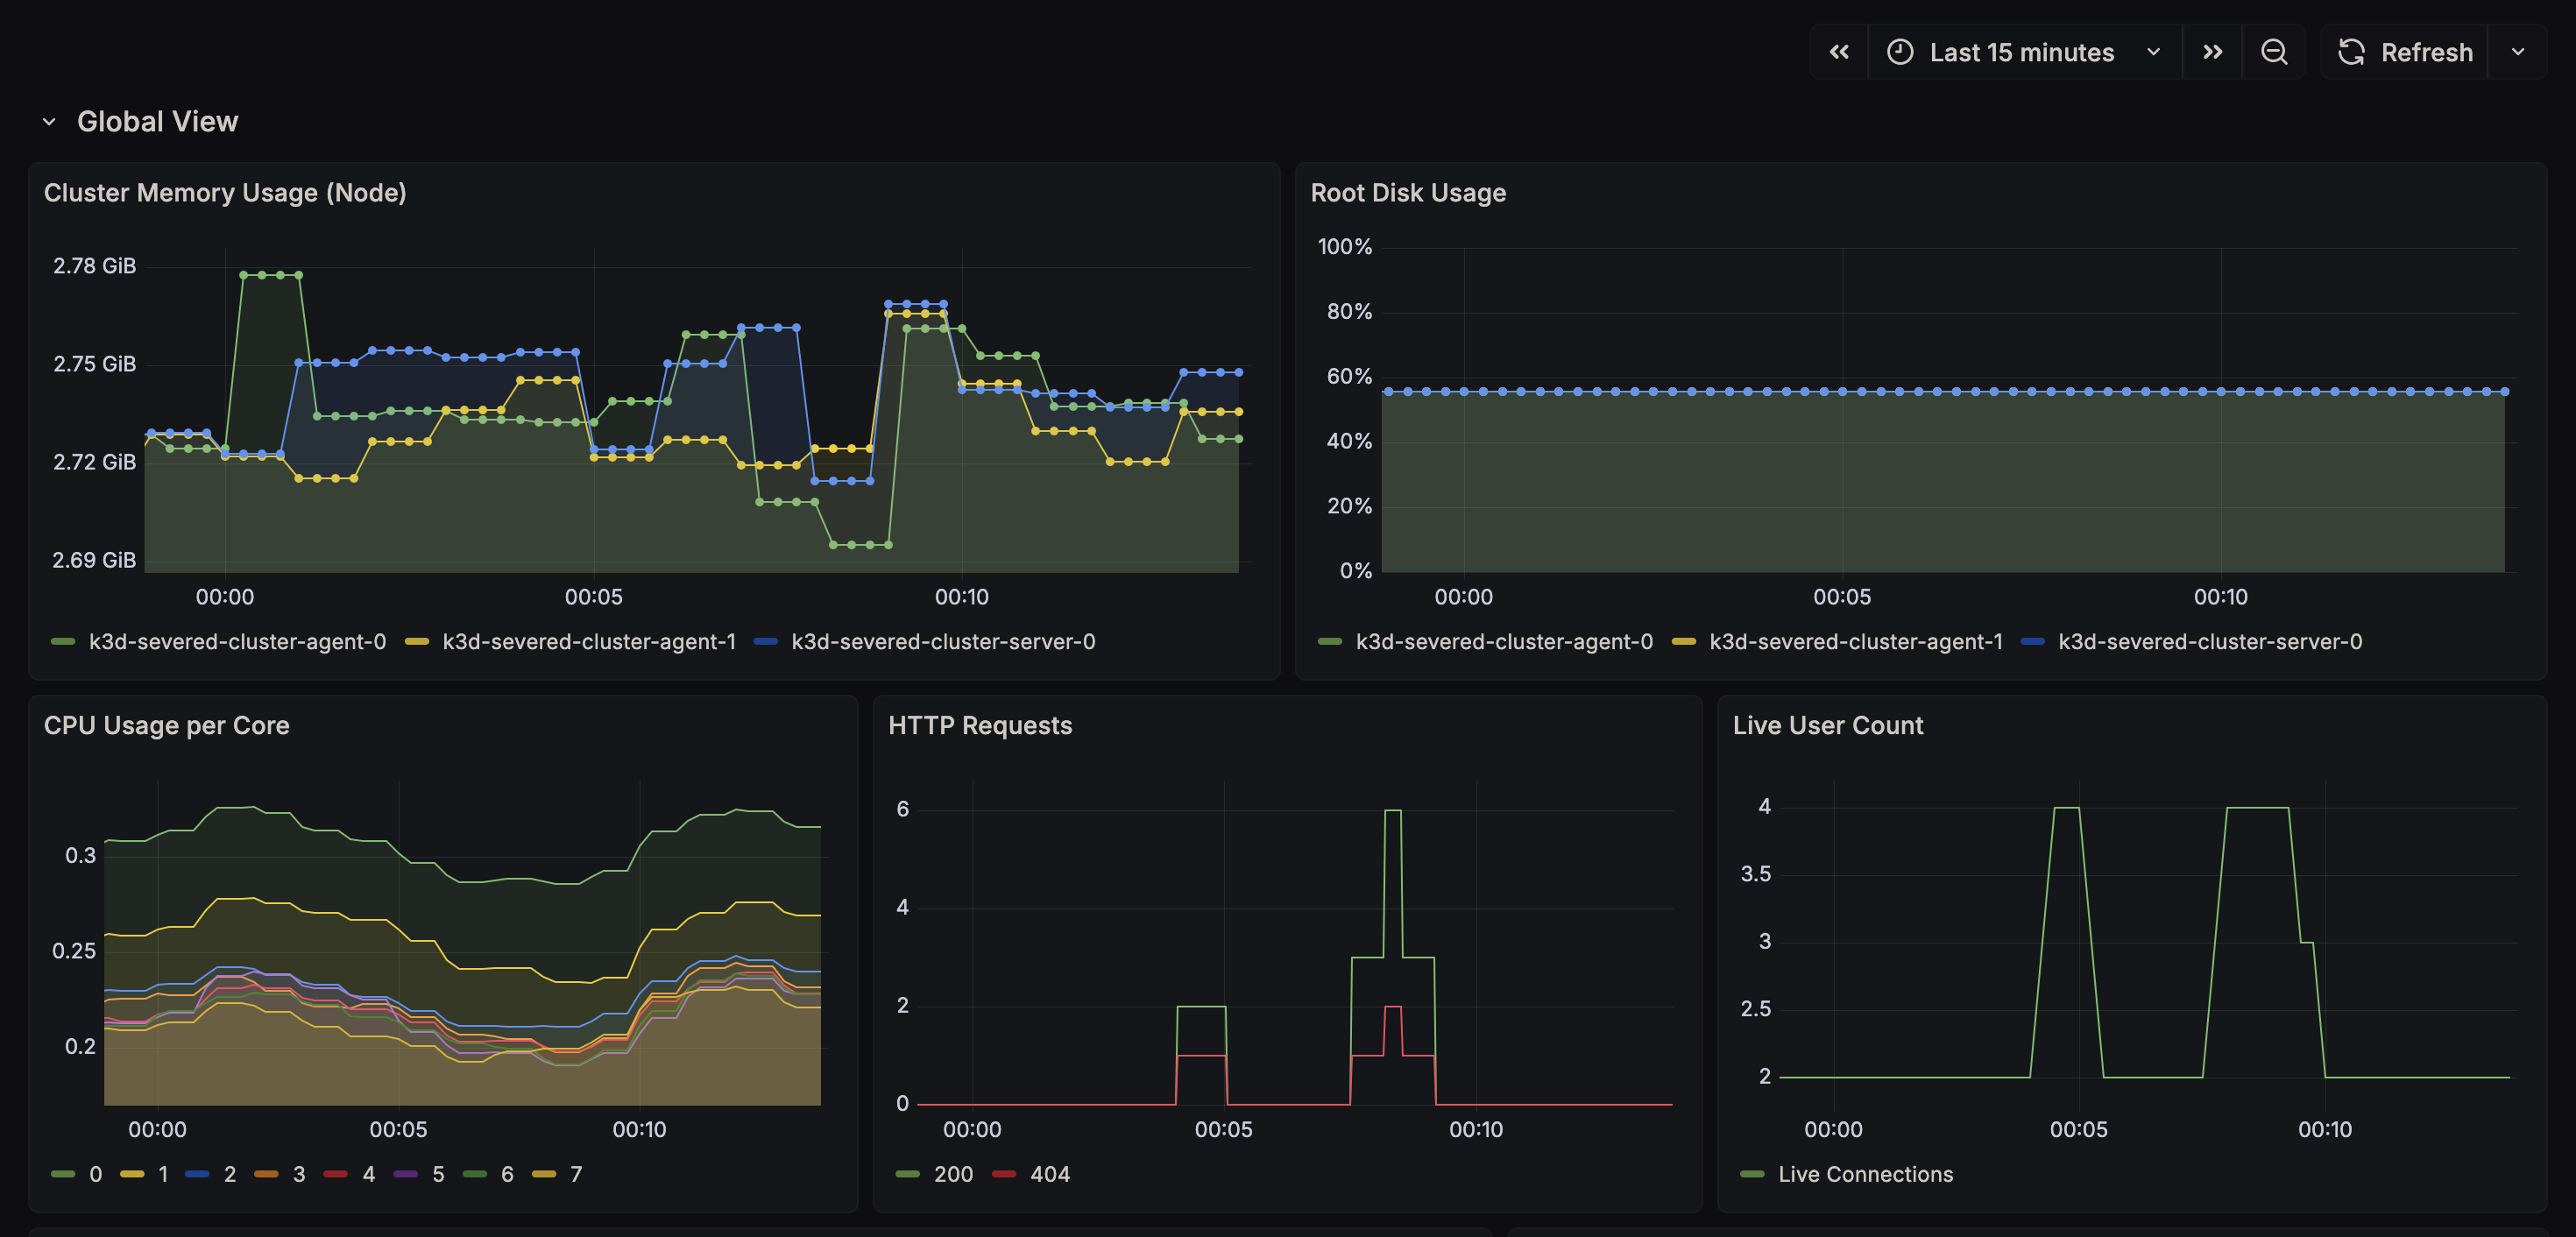Click the zoom out time range icon
Screen dimensions: 2576x1237
(2274, 52)
